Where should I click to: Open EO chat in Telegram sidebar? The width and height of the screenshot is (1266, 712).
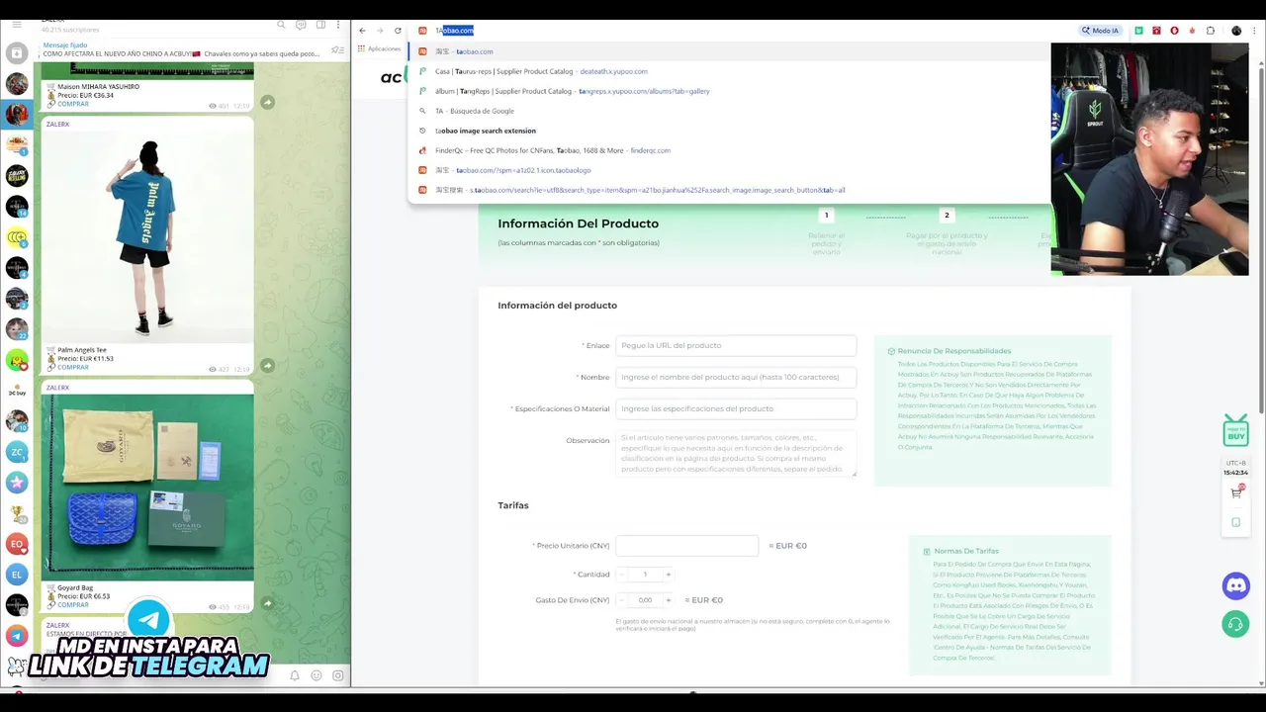[x=17, y=544]
